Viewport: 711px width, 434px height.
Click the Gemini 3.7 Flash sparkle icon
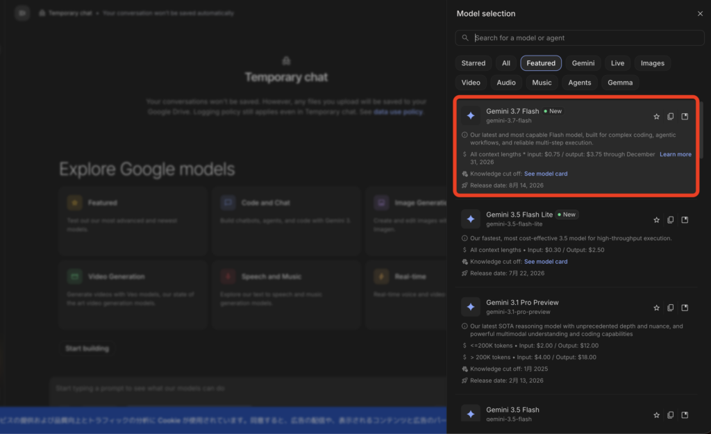[x=471, y=116]
